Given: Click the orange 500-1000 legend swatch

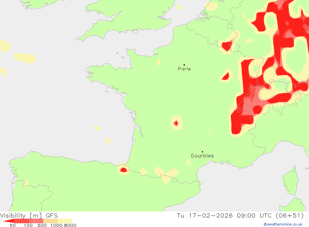Looking at the screenshot, I should [50, 221].
